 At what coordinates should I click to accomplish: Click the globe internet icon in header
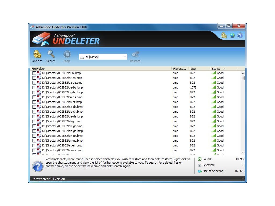pos(232,35)
